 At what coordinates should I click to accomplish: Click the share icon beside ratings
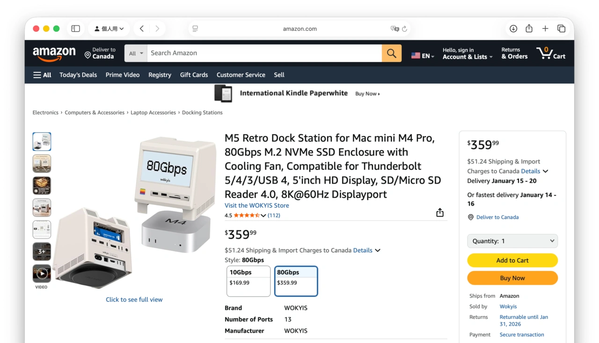[x=440, y=213]
